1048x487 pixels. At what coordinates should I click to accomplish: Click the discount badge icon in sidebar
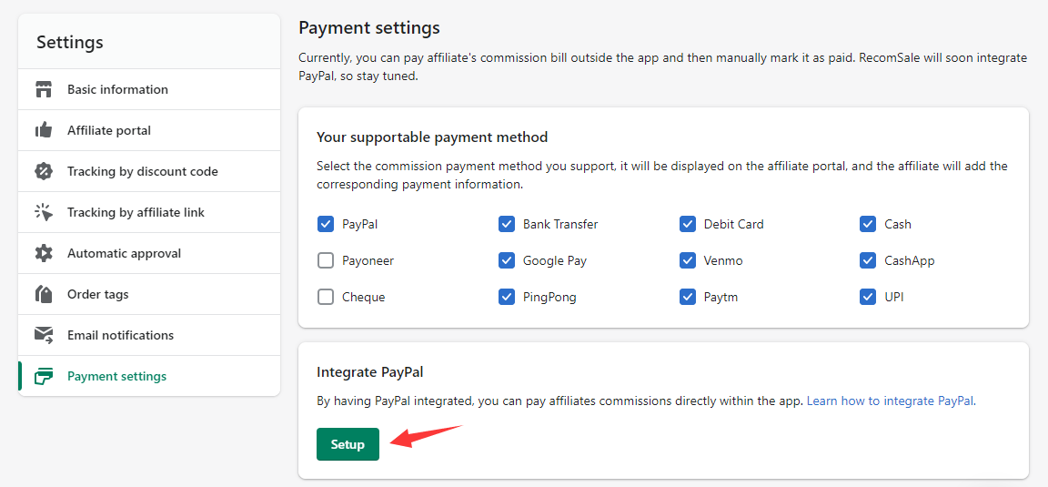point(44,171)
